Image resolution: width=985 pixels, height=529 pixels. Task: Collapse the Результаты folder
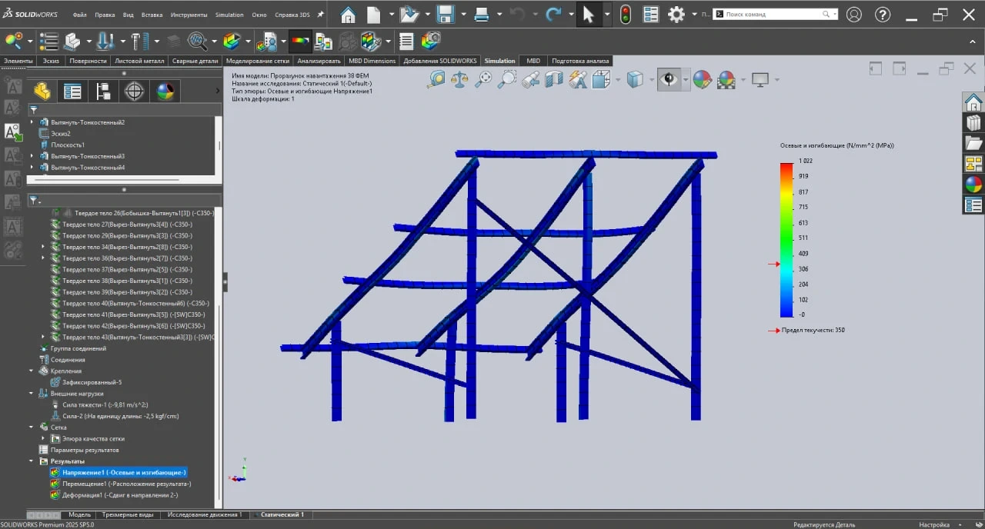(32, 461)
